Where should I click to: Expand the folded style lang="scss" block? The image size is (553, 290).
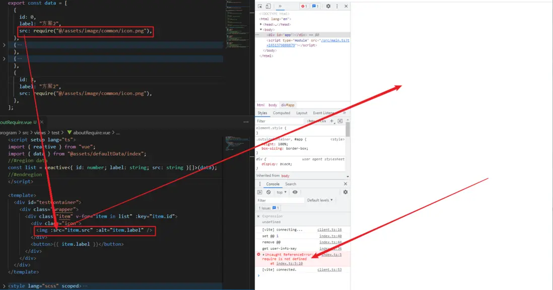coord(4,286)
